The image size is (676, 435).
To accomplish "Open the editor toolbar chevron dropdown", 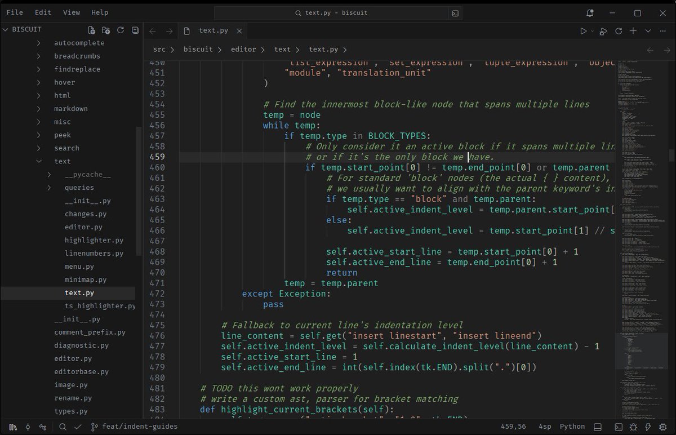I will point(648,31).
